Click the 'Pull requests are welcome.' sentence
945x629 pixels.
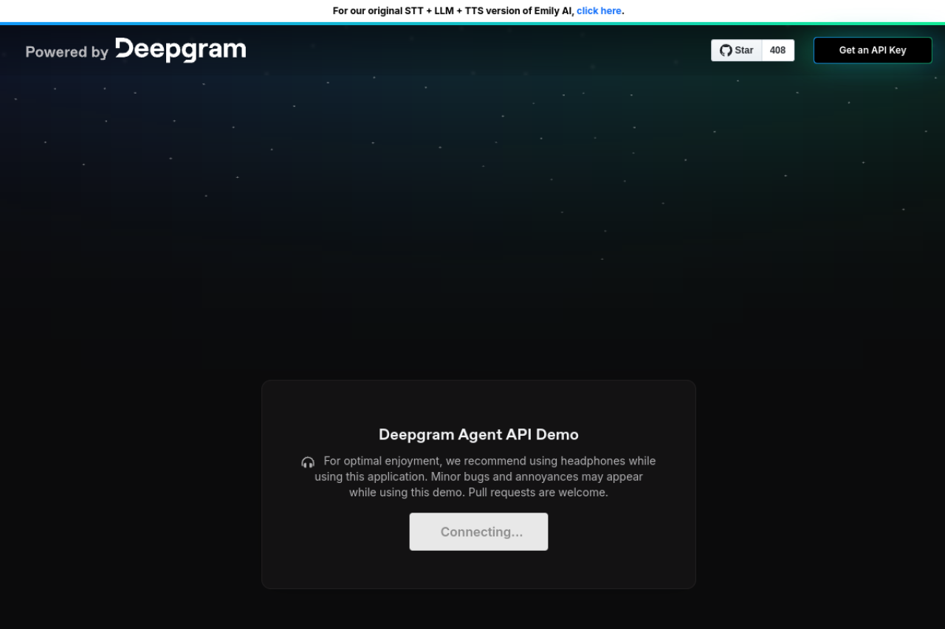(538, 492)
